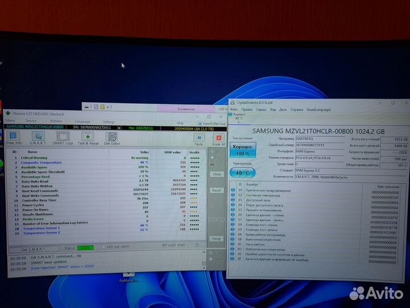410x308 pixels.
Task: Open the Файл menu in CrystalDiskInfo
Action: [x=234, y=110]
